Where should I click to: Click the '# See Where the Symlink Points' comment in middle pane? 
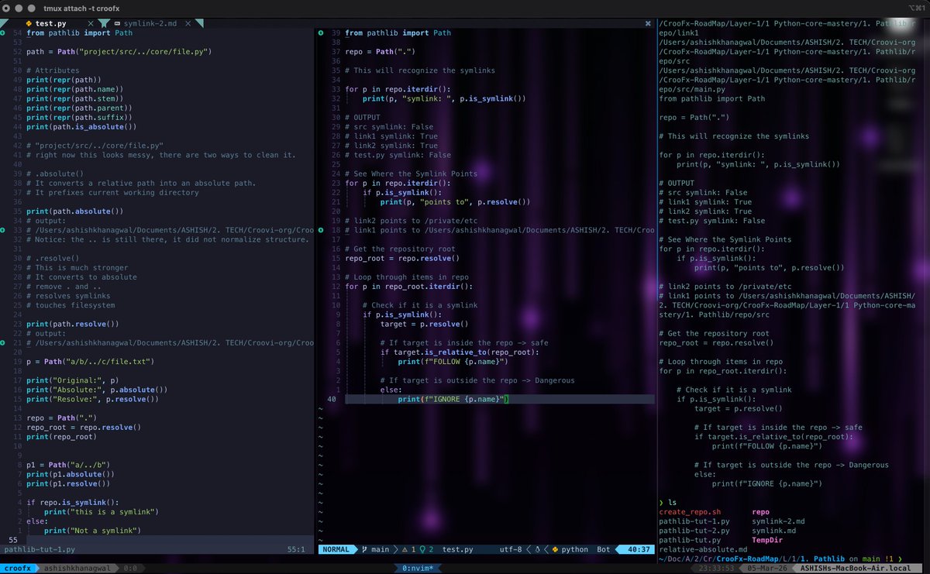[411, 174]
